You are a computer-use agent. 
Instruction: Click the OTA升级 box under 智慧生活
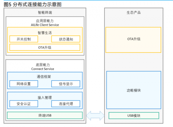[45, 47]
